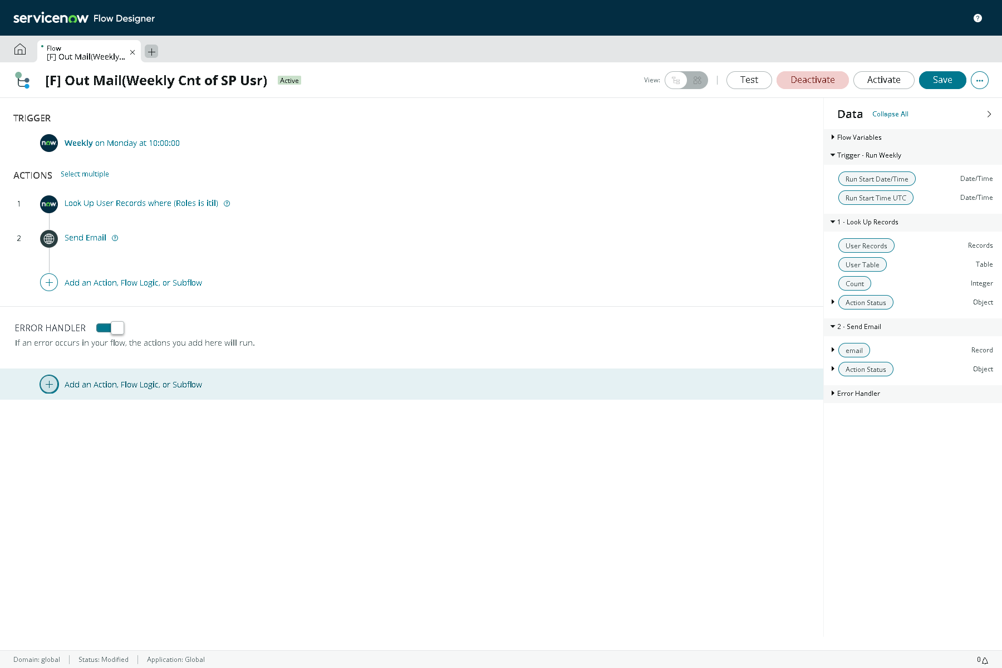
Task: Select email data pill
Action: click(x=854, y=350)
